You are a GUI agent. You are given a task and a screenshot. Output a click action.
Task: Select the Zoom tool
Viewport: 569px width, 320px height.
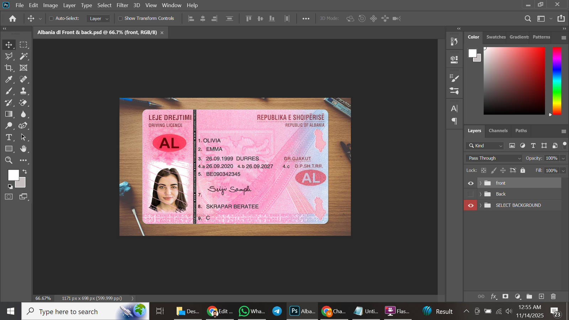(9, 160)
